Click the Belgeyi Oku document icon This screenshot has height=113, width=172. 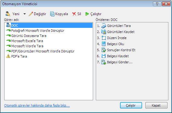click(x=104, y=44)
